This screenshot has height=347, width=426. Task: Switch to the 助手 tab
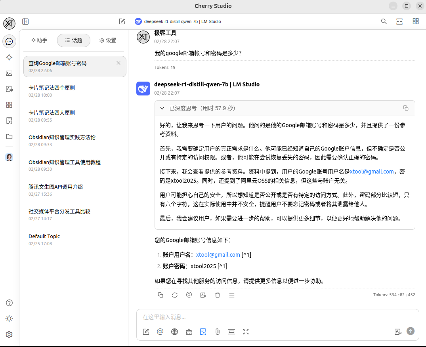click(39, 40)
